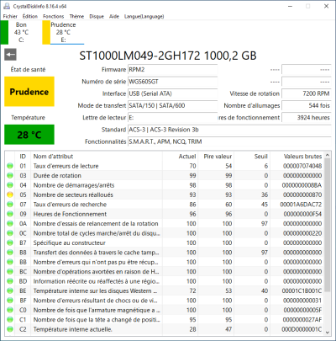The width and height of the screenshot is (336, 341).
Task: Click the Nom d'attribut column header
Action: coord(97,157)
